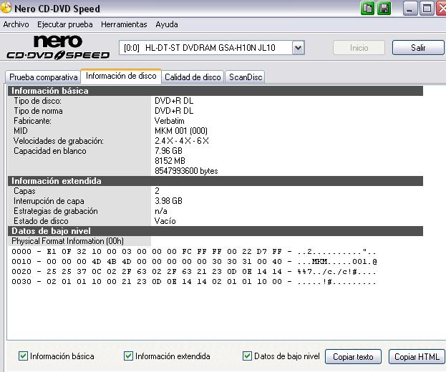Open the drive selection dropdown arrow

click(x=299, y=47)
